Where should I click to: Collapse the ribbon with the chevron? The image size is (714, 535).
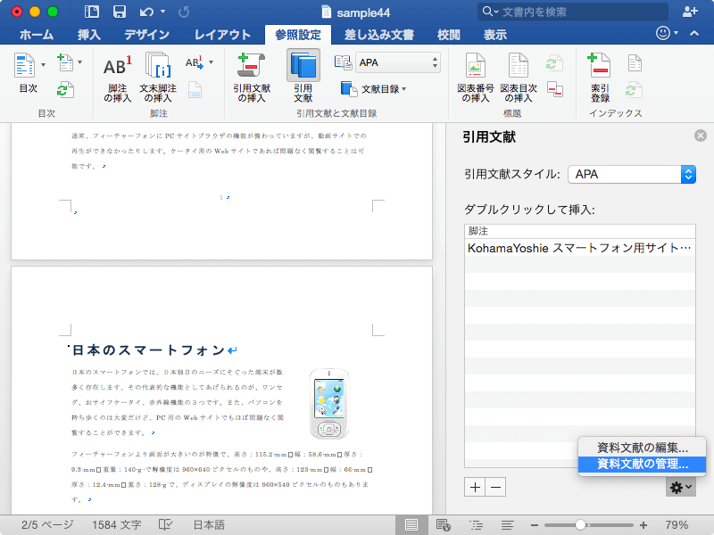pos(694,33)
